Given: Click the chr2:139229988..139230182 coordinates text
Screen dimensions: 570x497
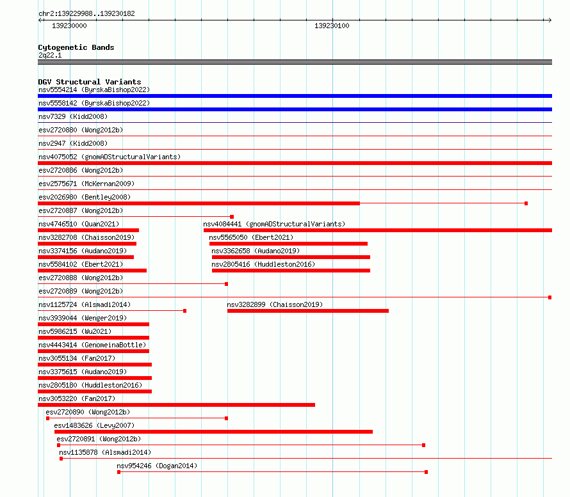Looking at the screenshot, I should click(86, 13).
